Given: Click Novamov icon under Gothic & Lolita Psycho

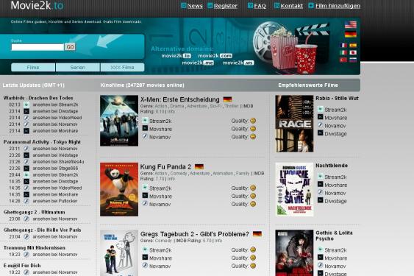Looking at the screenshot, I should pos(321,265).
